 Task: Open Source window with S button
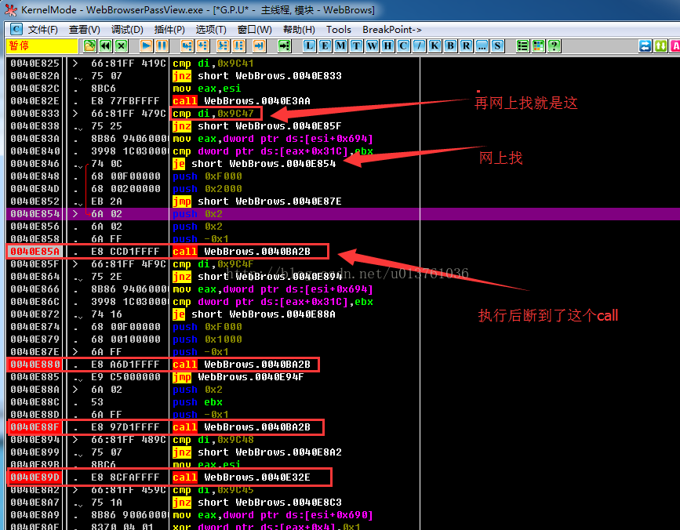[x=497, y=46]
